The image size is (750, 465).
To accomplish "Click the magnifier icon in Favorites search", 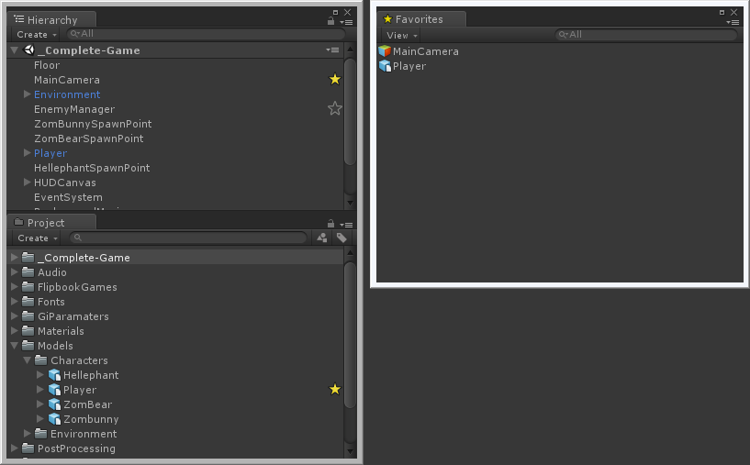I will [x=563, y=35].
